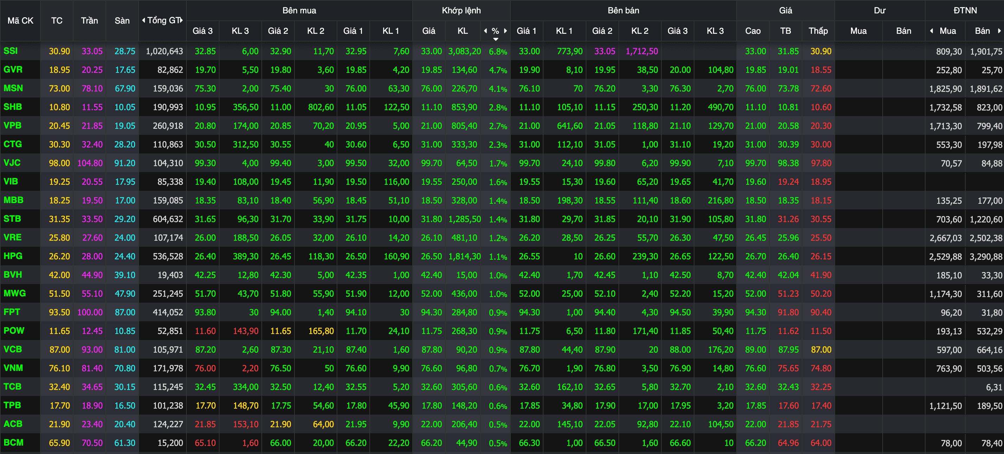This screenshot has width=1004, height=454.
Task: Click Bên mua group header
Action: click(x=299, y=11)
